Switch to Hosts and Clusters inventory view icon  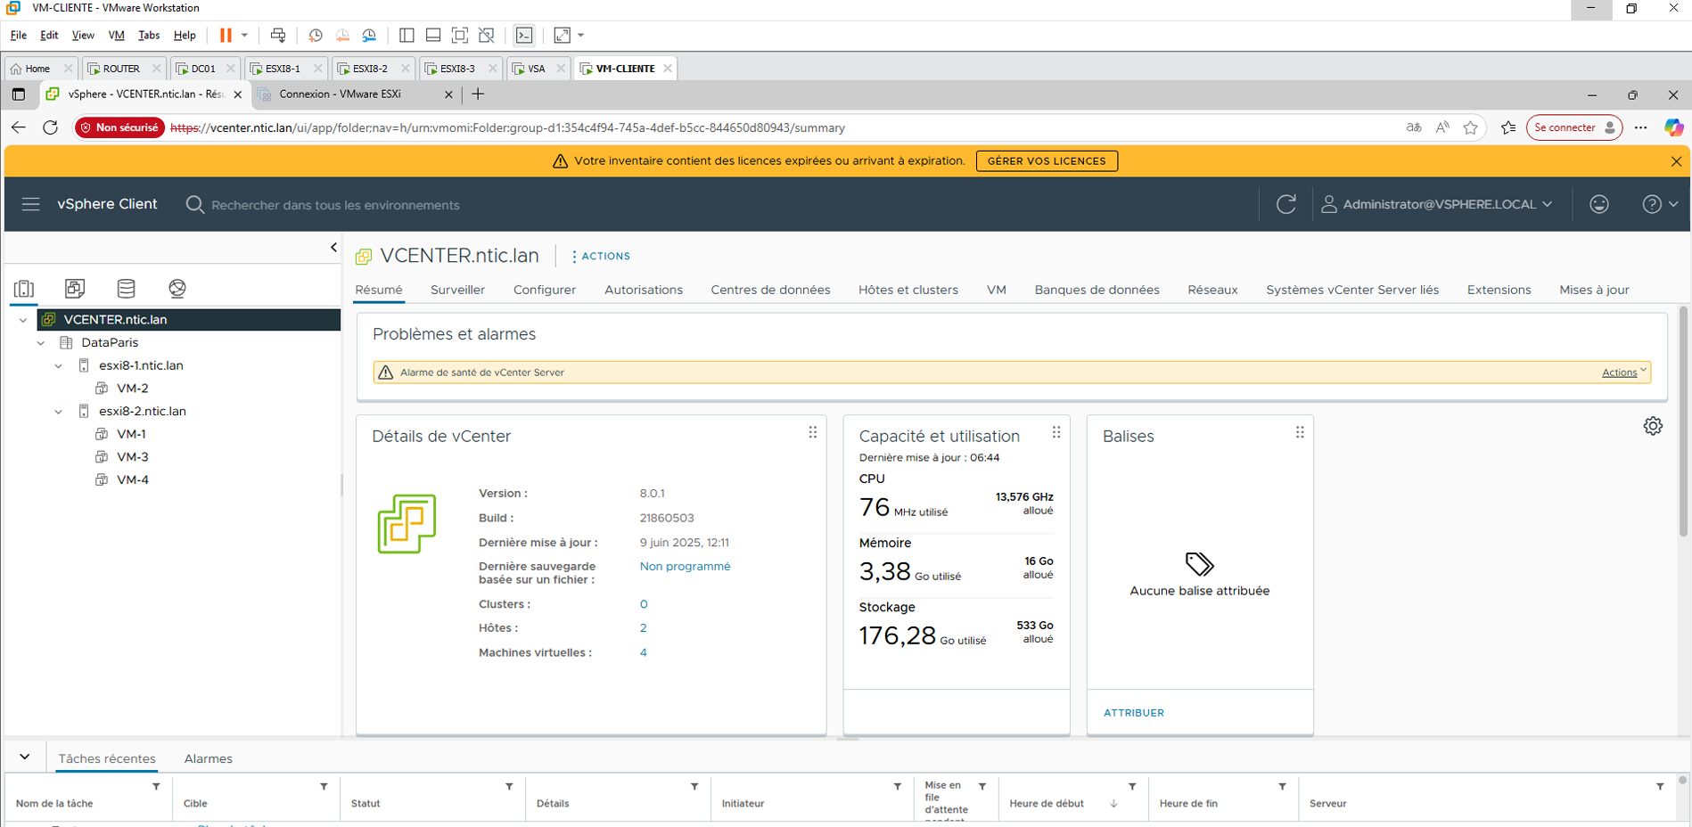[24, 288]
